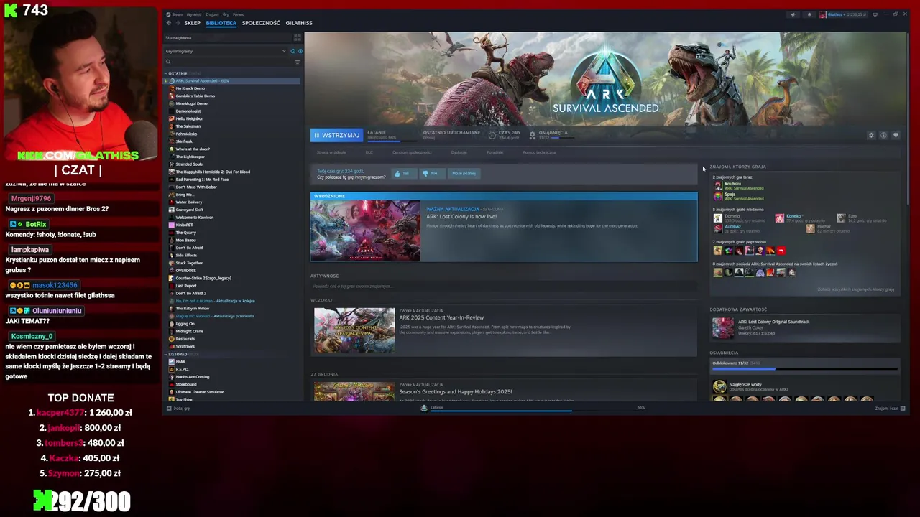Open the announcements megaphone icon

click(793, 14)
